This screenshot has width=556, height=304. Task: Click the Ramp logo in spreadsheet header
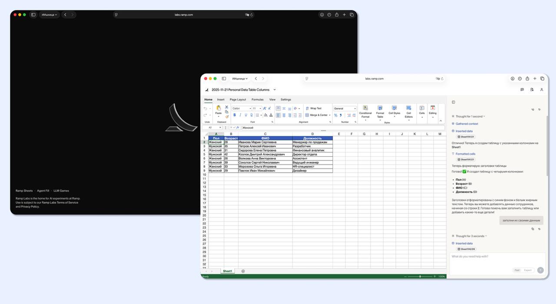pyautogui.click(x=207, y=90)
